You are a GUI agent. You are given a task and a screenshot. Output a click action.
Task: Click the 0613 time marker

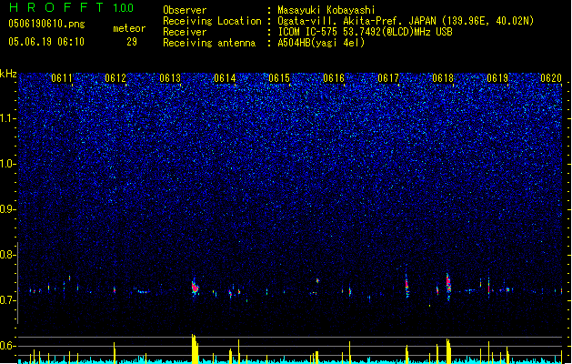pyautogui.click(x=170, y=78)
